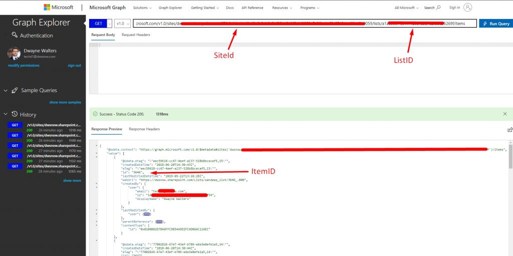The width and height of the screenshot is (513, 256).
Task: Click the share response icon
Action: (x=509, y=130)
